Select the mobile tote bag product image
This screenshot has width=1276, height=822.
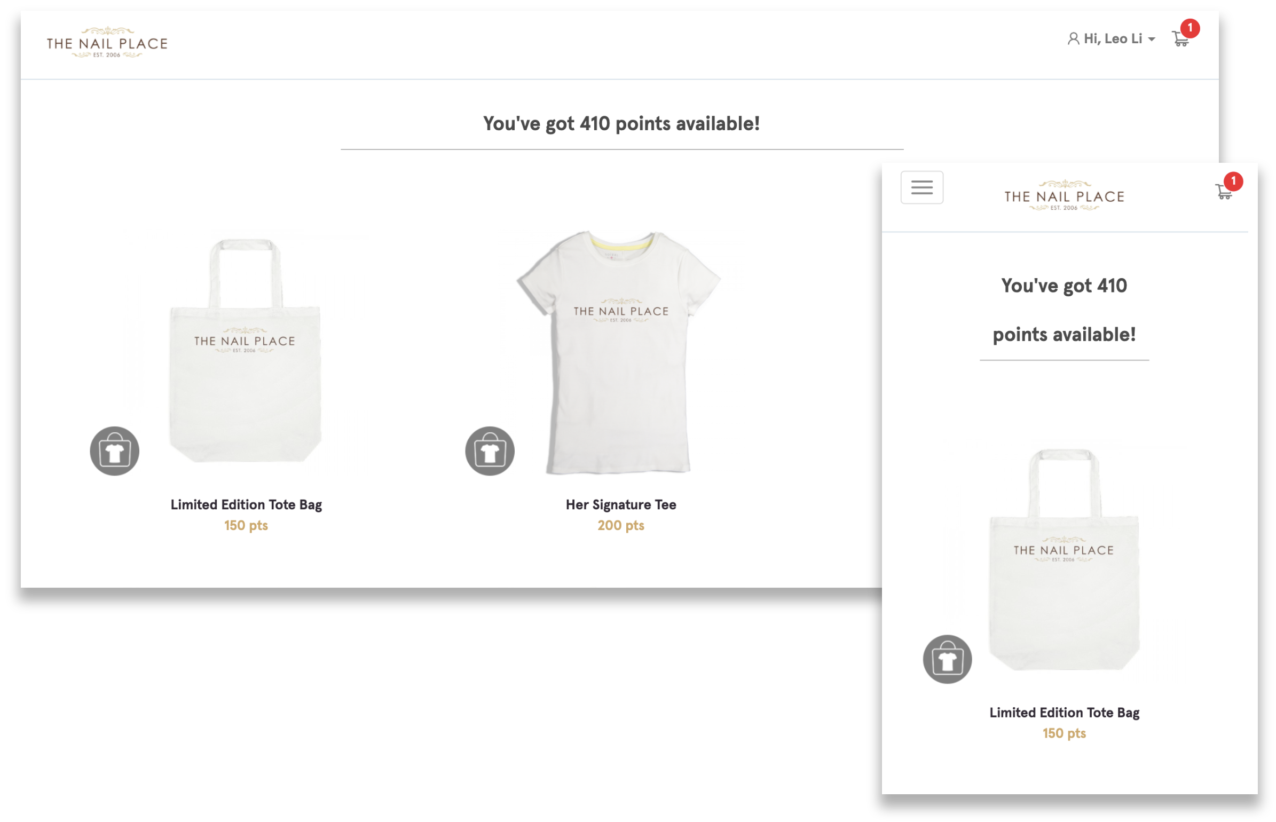(x=1064, y=559)
